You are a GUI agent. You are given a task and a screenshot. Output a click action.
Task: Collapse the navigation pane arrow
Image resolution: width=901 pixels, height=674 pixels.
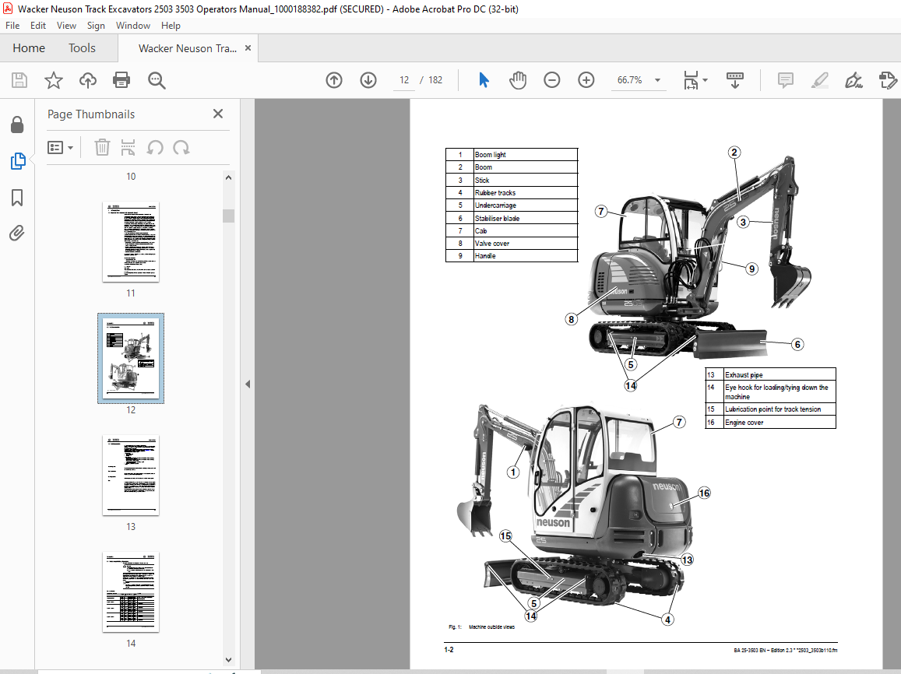point(248,384)
